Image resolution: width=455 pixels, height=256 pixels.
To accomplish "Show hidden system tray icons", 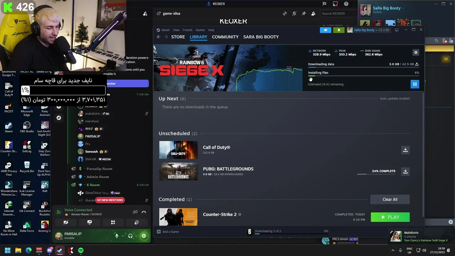I will click(393, 250).
